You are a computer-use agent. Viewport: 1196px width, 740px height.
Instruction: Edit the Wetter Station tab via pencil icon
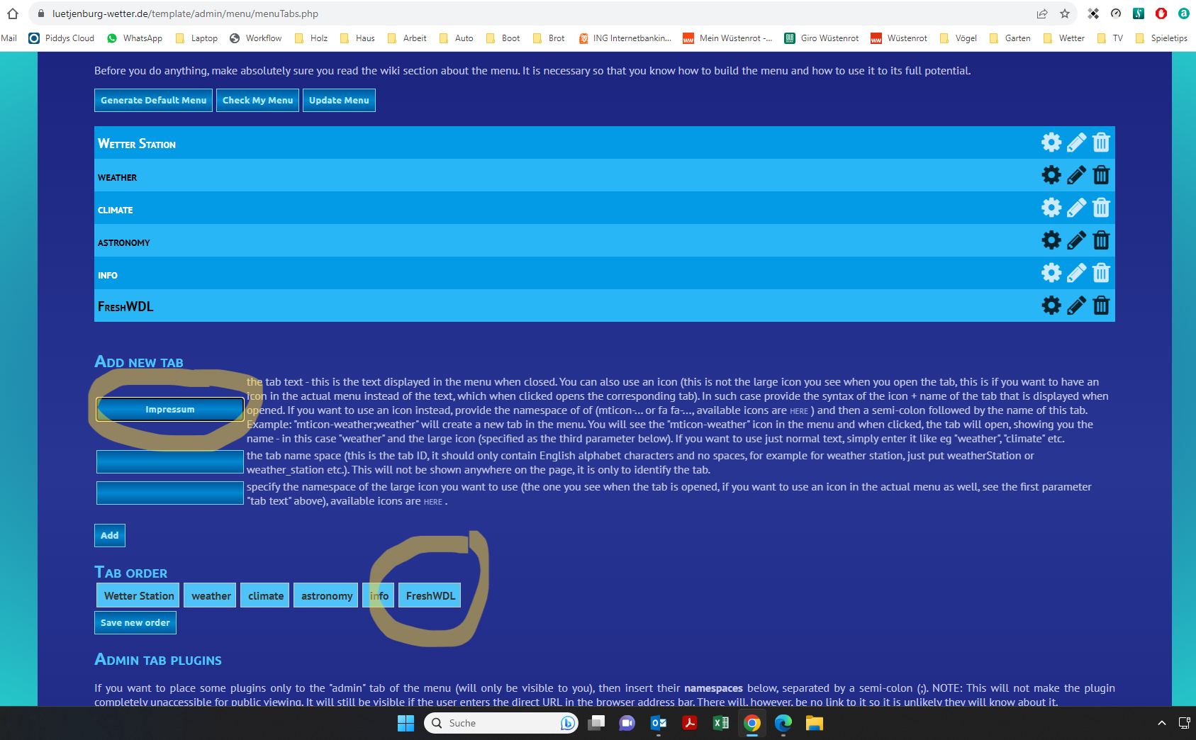(1076, 142)
